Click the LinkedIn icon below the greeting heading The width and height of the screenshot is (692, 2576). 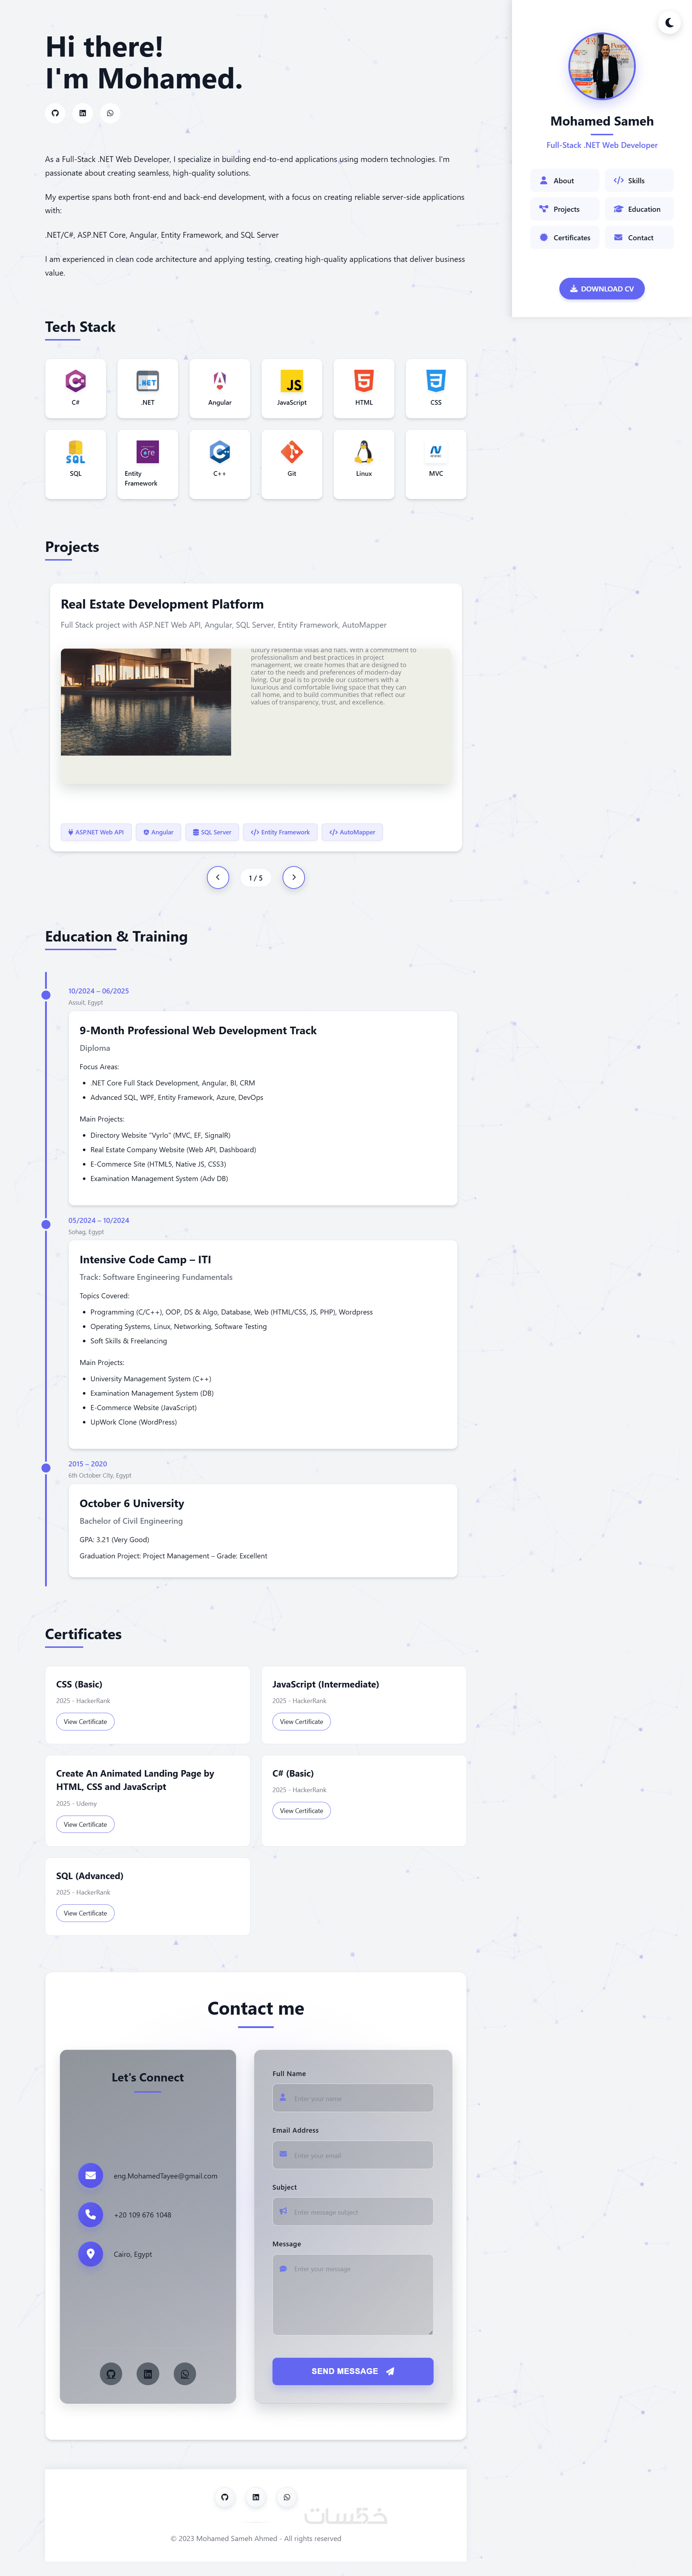[x=83, y=113]
